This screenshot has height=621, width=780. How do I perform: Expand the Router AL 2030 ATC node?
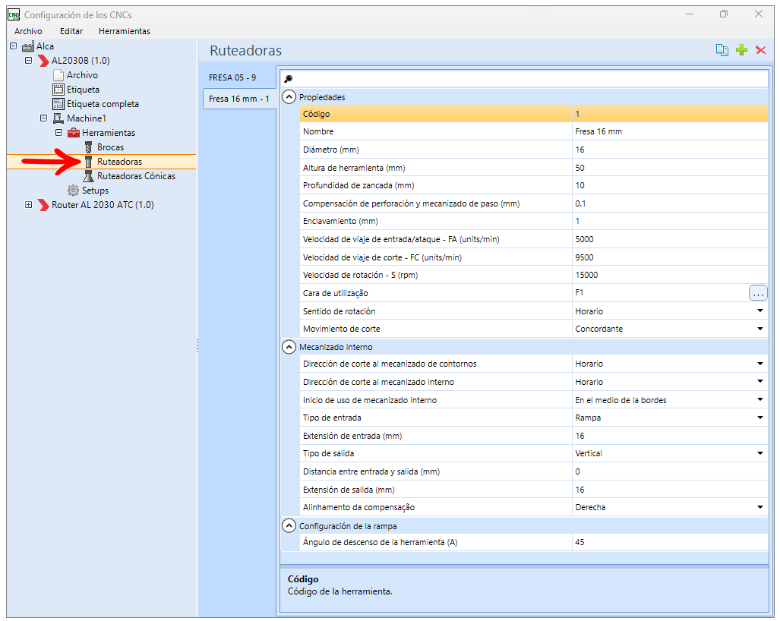28,205
